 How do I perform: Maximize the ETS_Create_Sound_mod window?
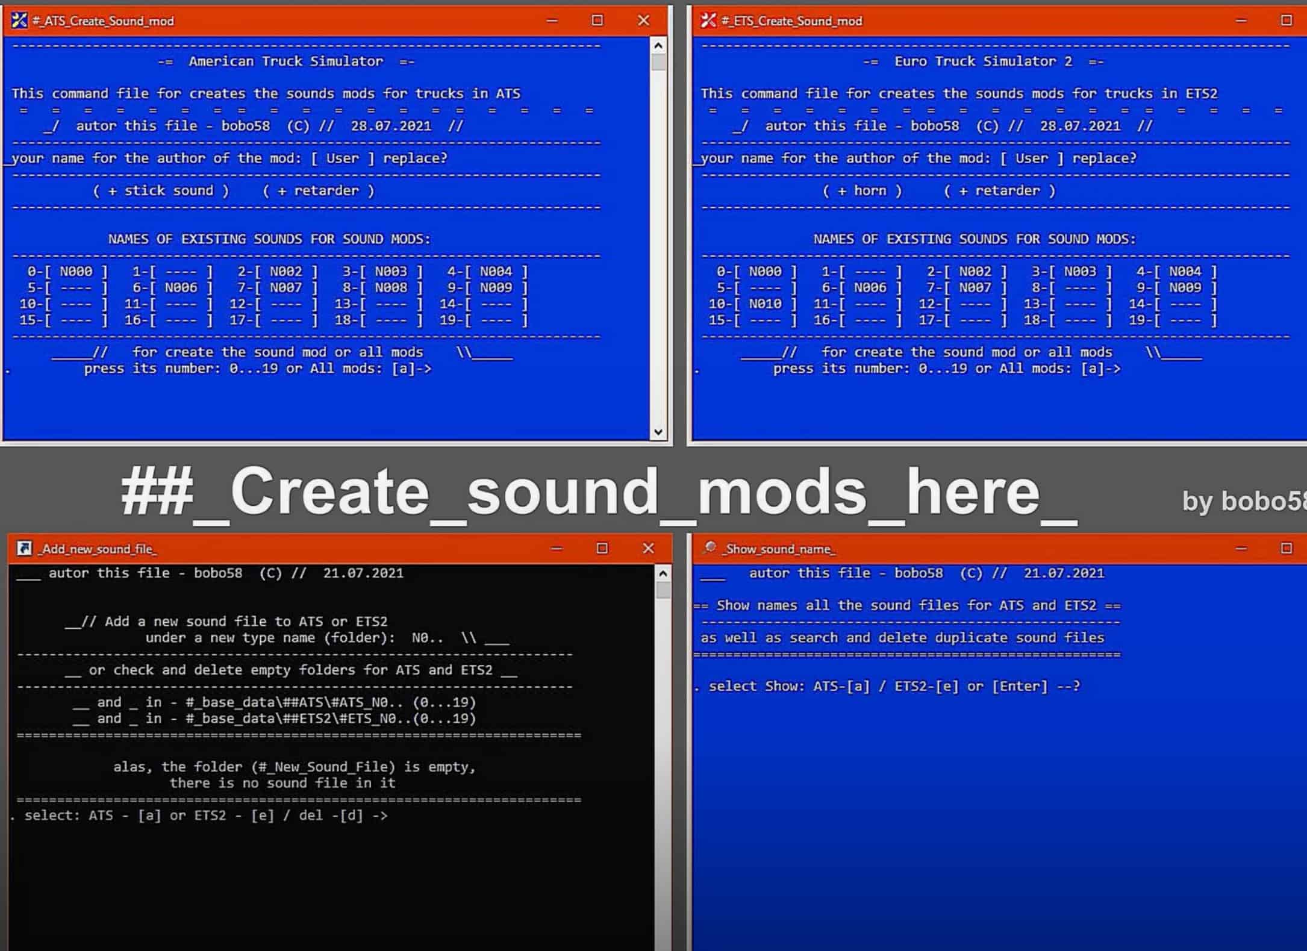1286,20
